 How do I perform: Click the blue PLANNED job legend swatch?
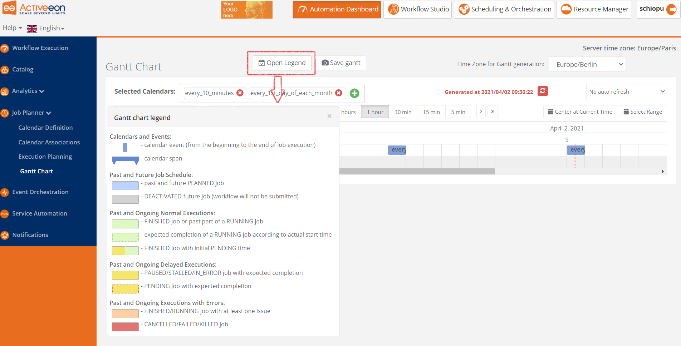pyautogui.click(x=125, y=186)
